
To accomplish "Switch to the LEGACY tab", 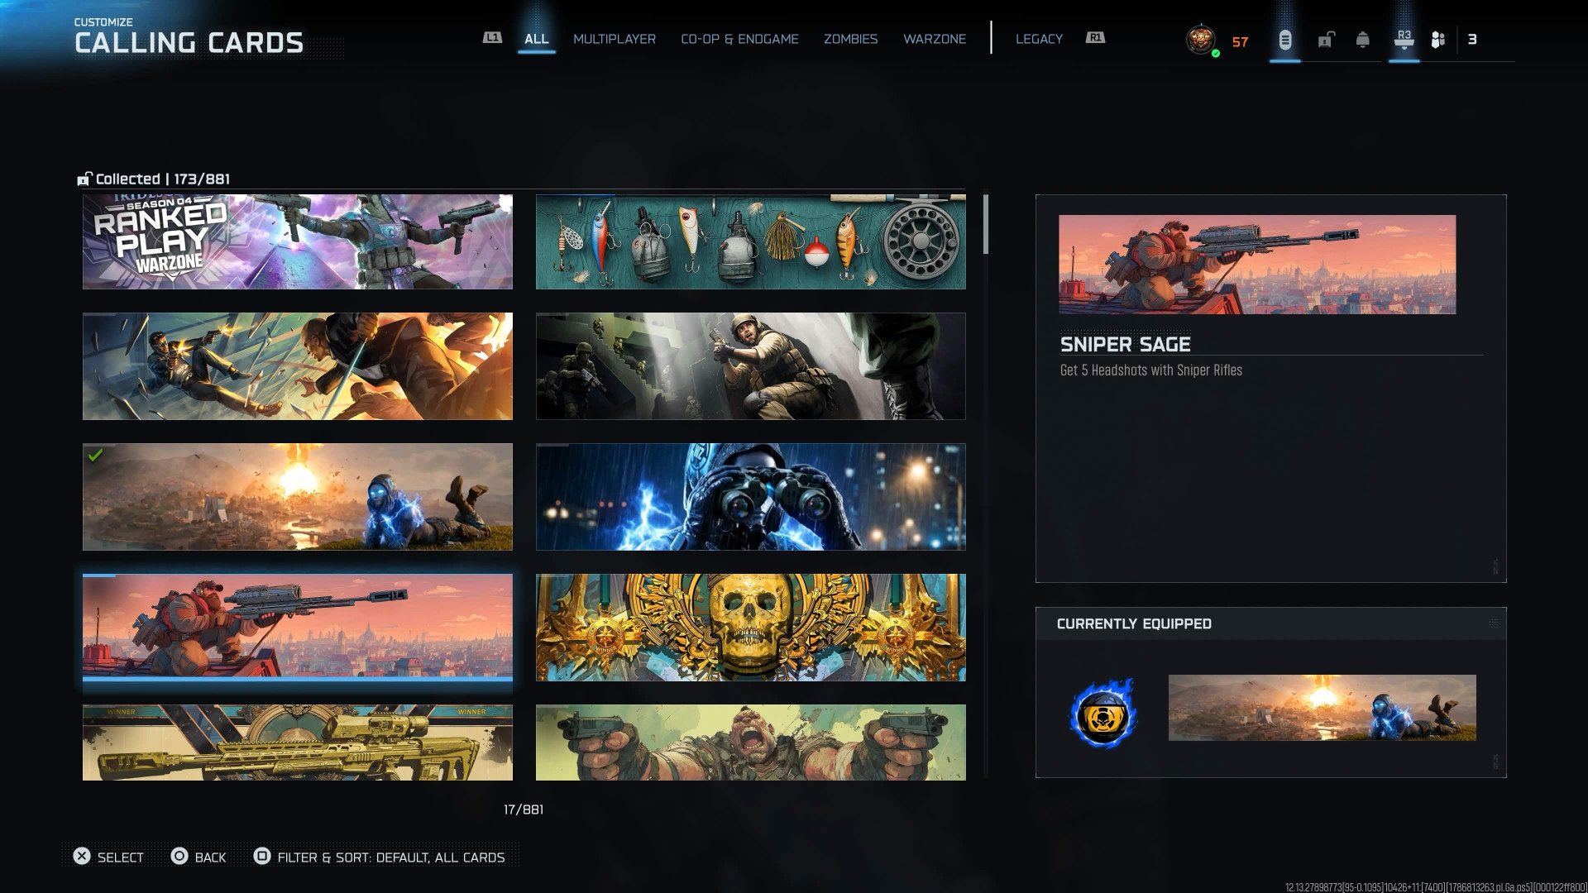I will tap(1039, 39).
